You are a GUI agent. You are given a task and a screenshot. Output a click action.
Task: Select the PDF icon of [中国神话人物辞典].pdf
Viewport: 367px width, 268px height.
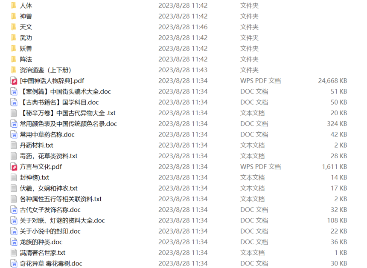point(14,81)
